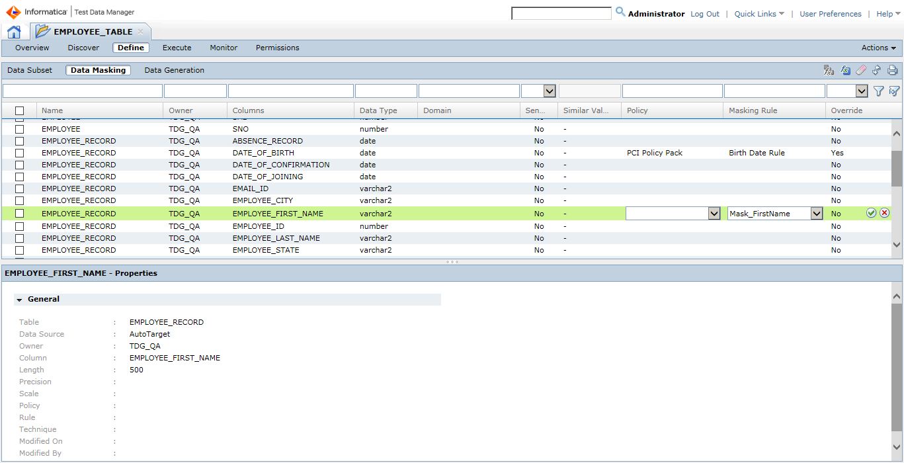Check the EMAIL_ID row checkbox
This screenshot has height=463, width=904.
pos(19,189)
